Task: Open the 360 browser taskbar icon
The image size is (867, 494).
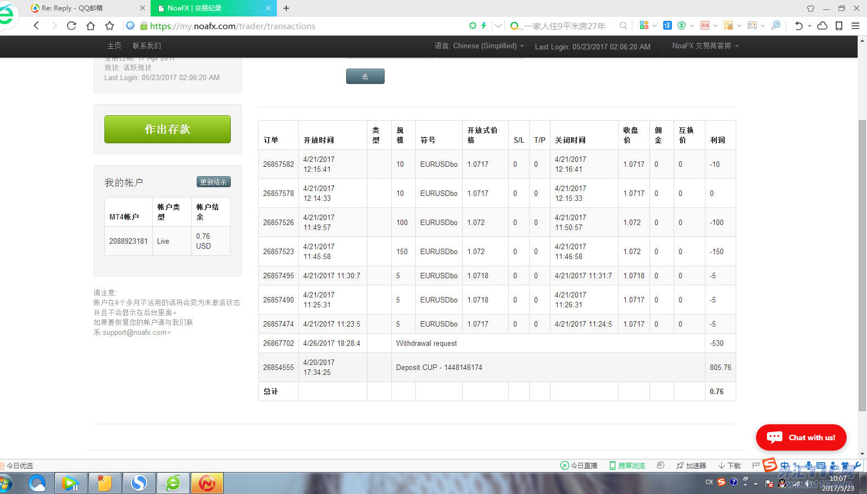Action: [173, 484]
